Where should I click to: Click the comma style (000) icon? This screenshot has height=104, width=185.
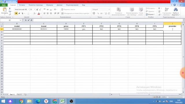(101, 14)
